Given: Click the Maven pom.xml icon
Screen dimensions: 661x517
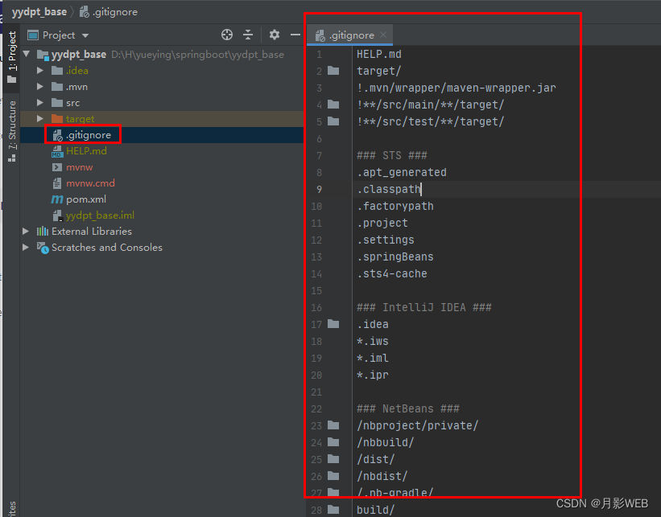Looking at the screenshot, I should click(x=57, y=199).
